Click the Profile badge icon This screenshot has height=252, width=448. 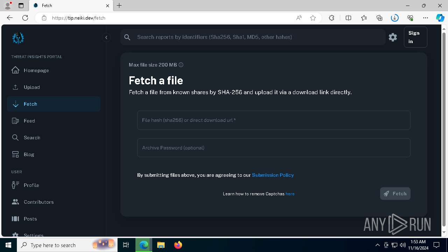[15, 185]
